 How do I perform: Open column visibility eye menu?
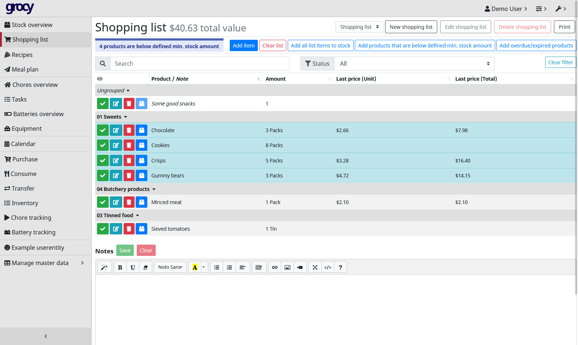coord(100,79)
